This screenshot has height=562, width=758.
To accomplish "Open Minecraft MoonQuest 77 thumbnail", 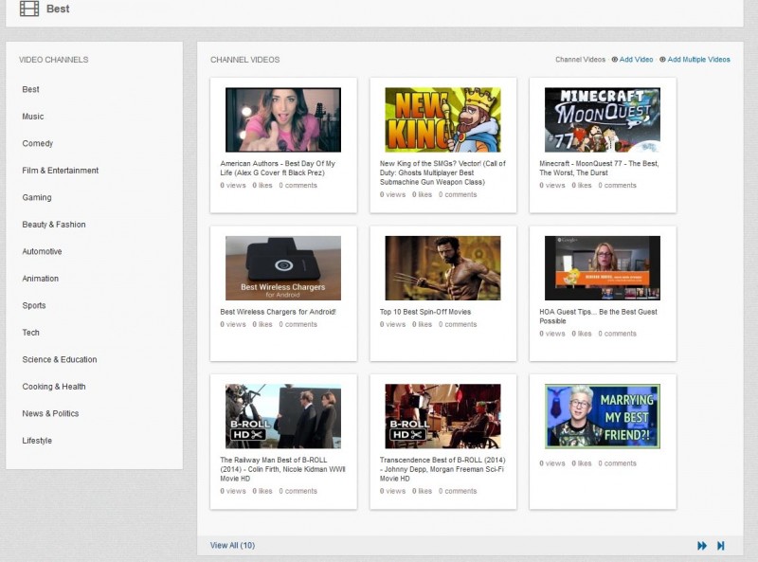I will [x=603, y=119].
